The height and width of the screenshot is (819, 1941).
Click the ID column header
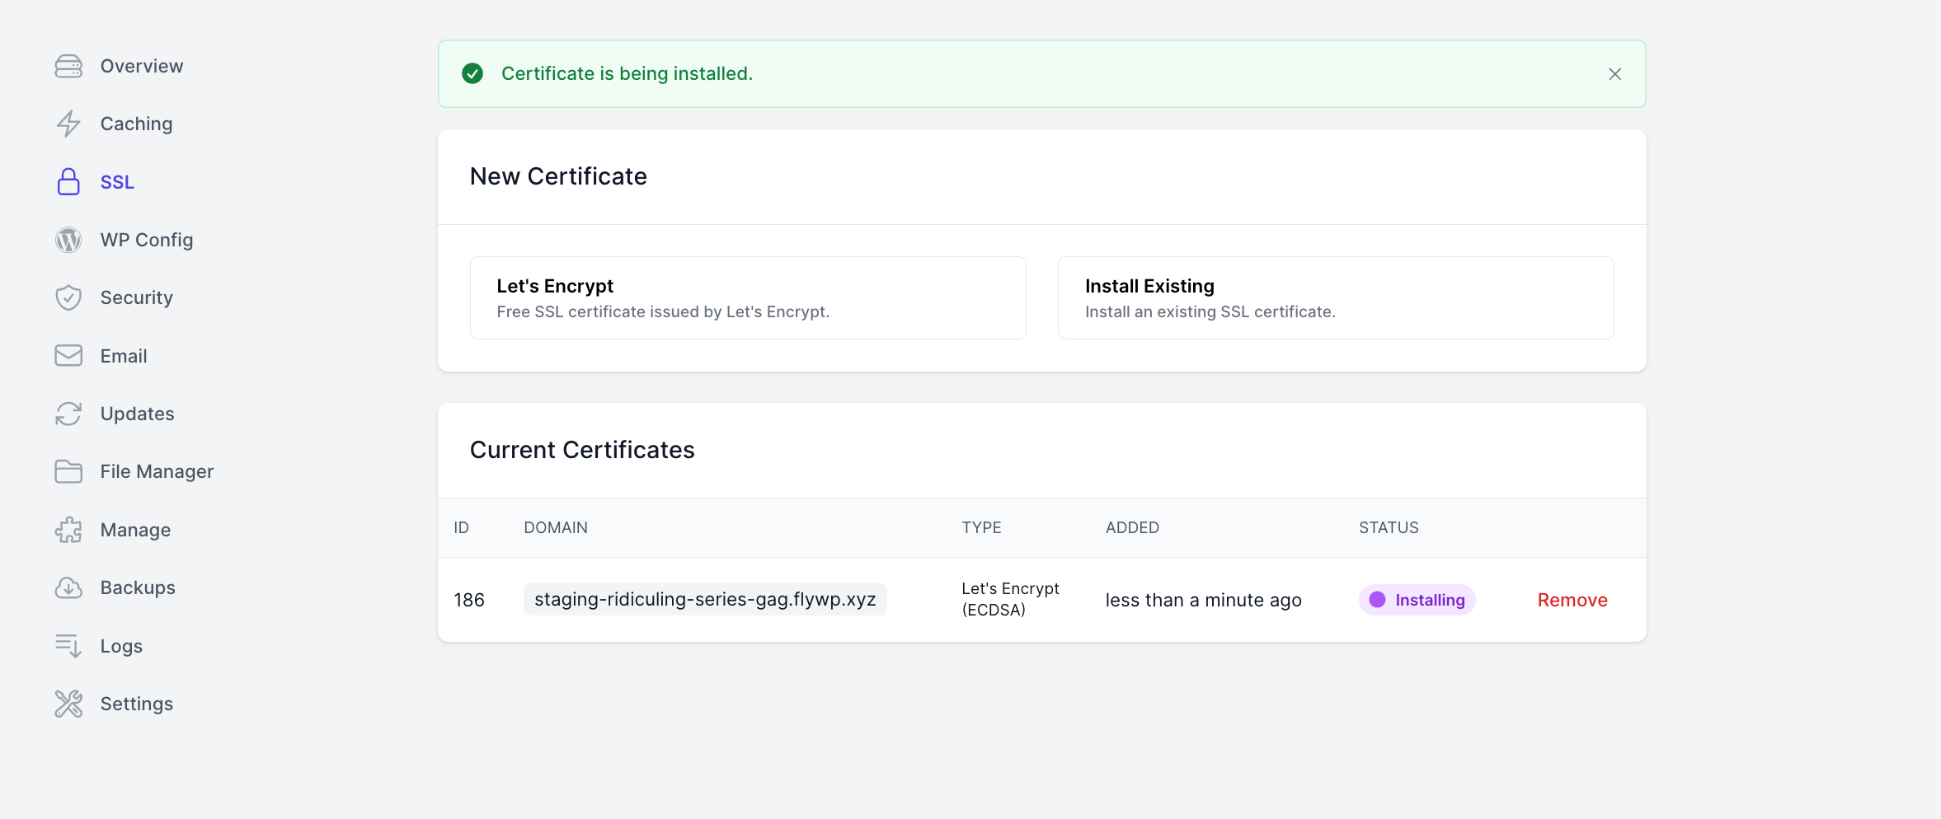(x=461, y=527)
